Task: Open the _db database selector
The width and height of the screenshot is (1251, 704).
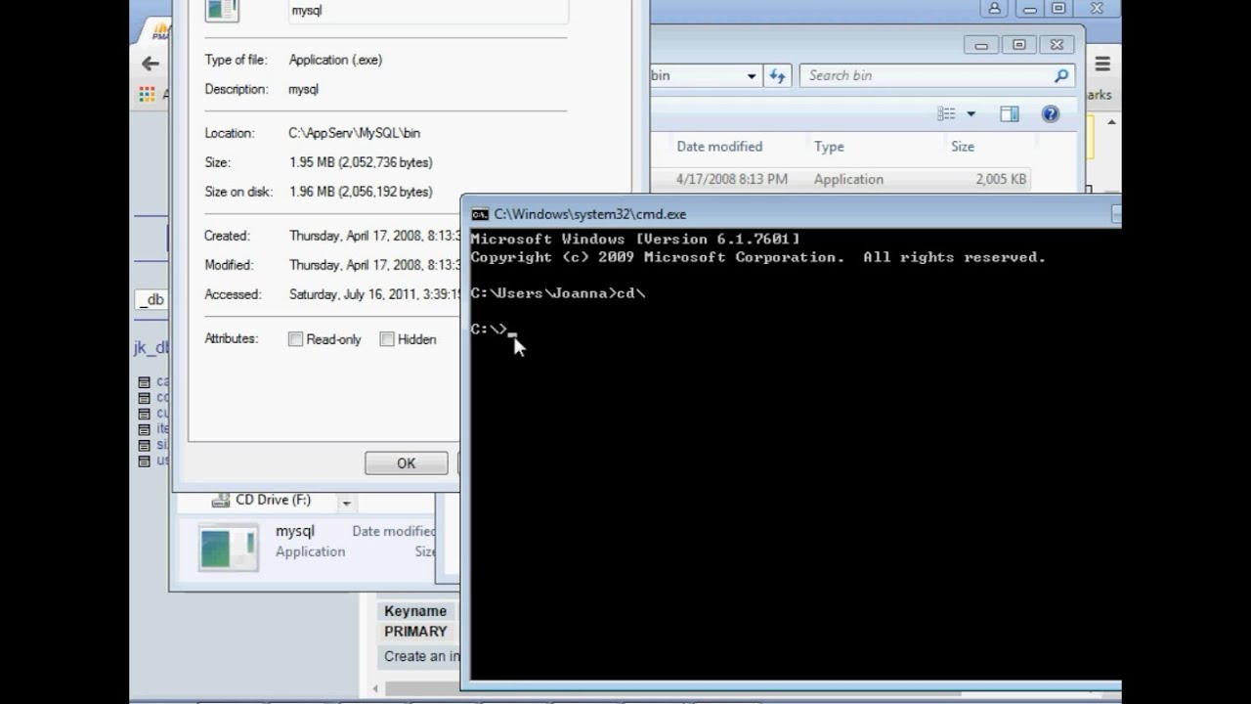Action: pyautogui.click(x=151, y=299)
